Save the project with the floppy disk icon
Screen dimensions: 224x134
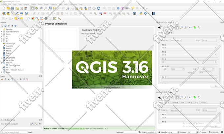tap(13, 8)
